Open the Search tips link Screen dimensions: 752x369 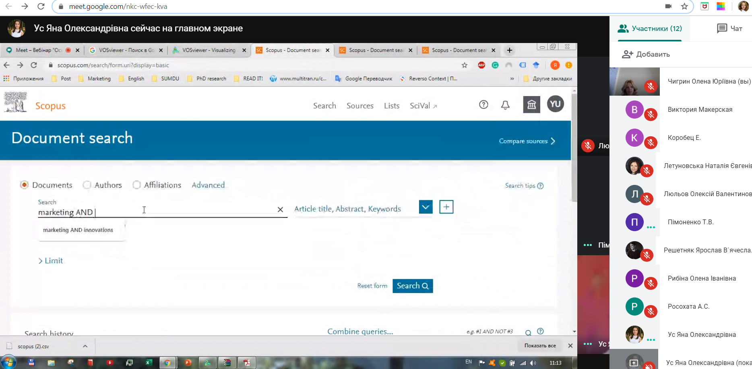click(524, 186)
